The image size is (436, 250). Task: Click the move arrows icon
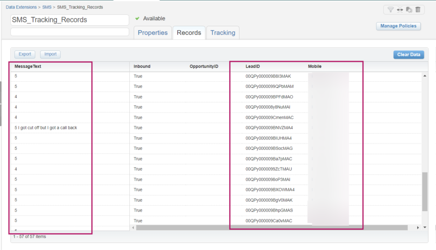tap(400, 10)
